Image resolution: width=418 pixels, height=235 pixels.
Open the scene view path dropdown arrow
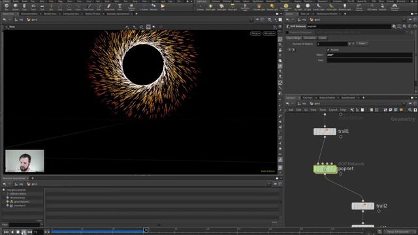coord(251,20)
